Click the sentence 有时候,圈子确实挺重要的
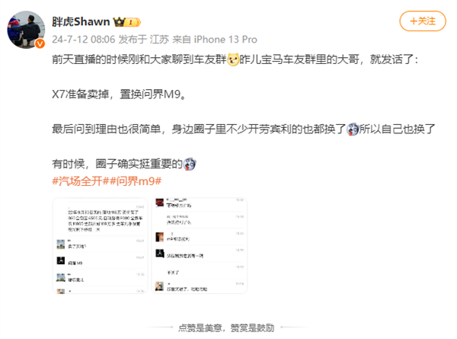This screenshot has height=339, width=457. (x=124, y=164)
